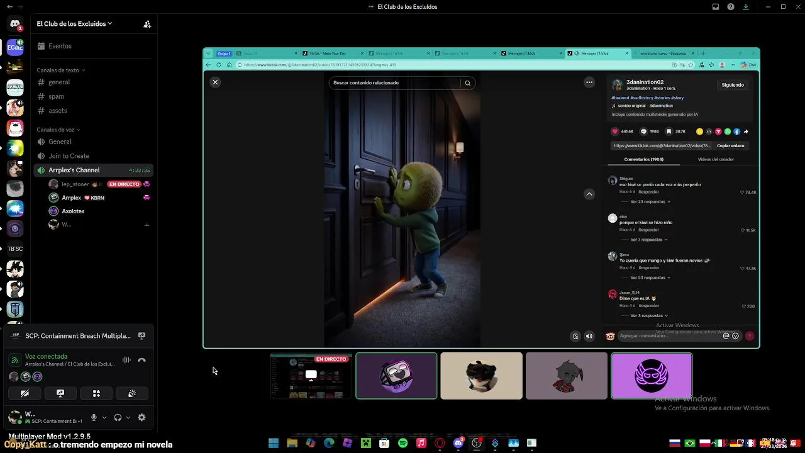Collapse the Canales de voz category
This screenshot has width=805, height=453.
tap(58, 130)
